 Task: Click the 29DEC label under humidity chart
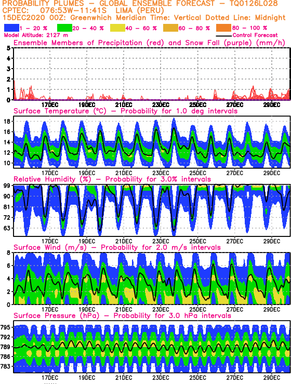point(272,241)
